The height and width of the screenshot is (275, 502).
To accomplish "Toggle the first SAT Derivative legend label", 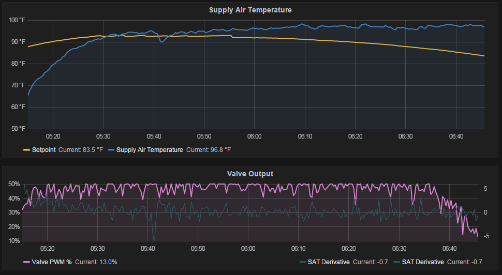I will [x=329, y=262].
